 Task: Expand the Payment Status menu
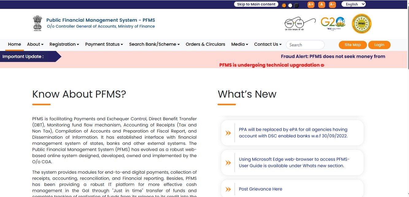coord(104,44)
